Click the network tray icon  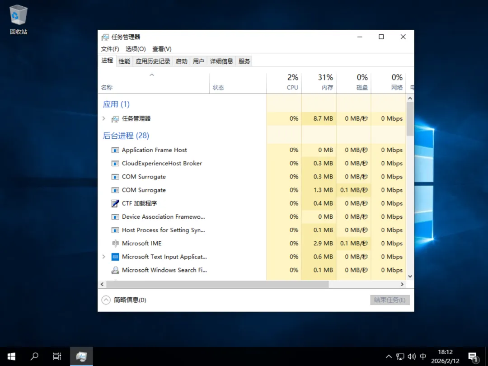400,357
